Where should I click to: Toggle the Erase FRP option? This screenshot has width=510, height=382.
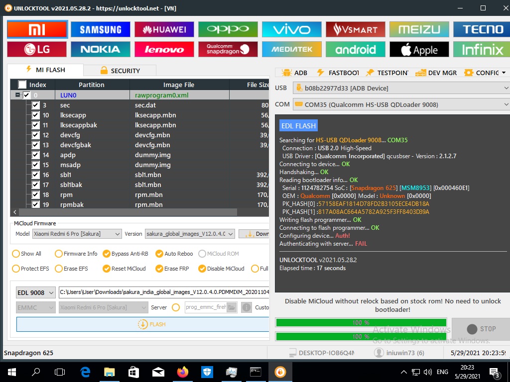pyautogui.click(x=172, y=269)
